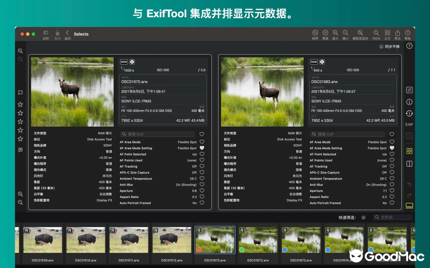The height and width of the screenshot is (268, 430).
Task: Click the Selects window title
Action: tap(81, 34)
